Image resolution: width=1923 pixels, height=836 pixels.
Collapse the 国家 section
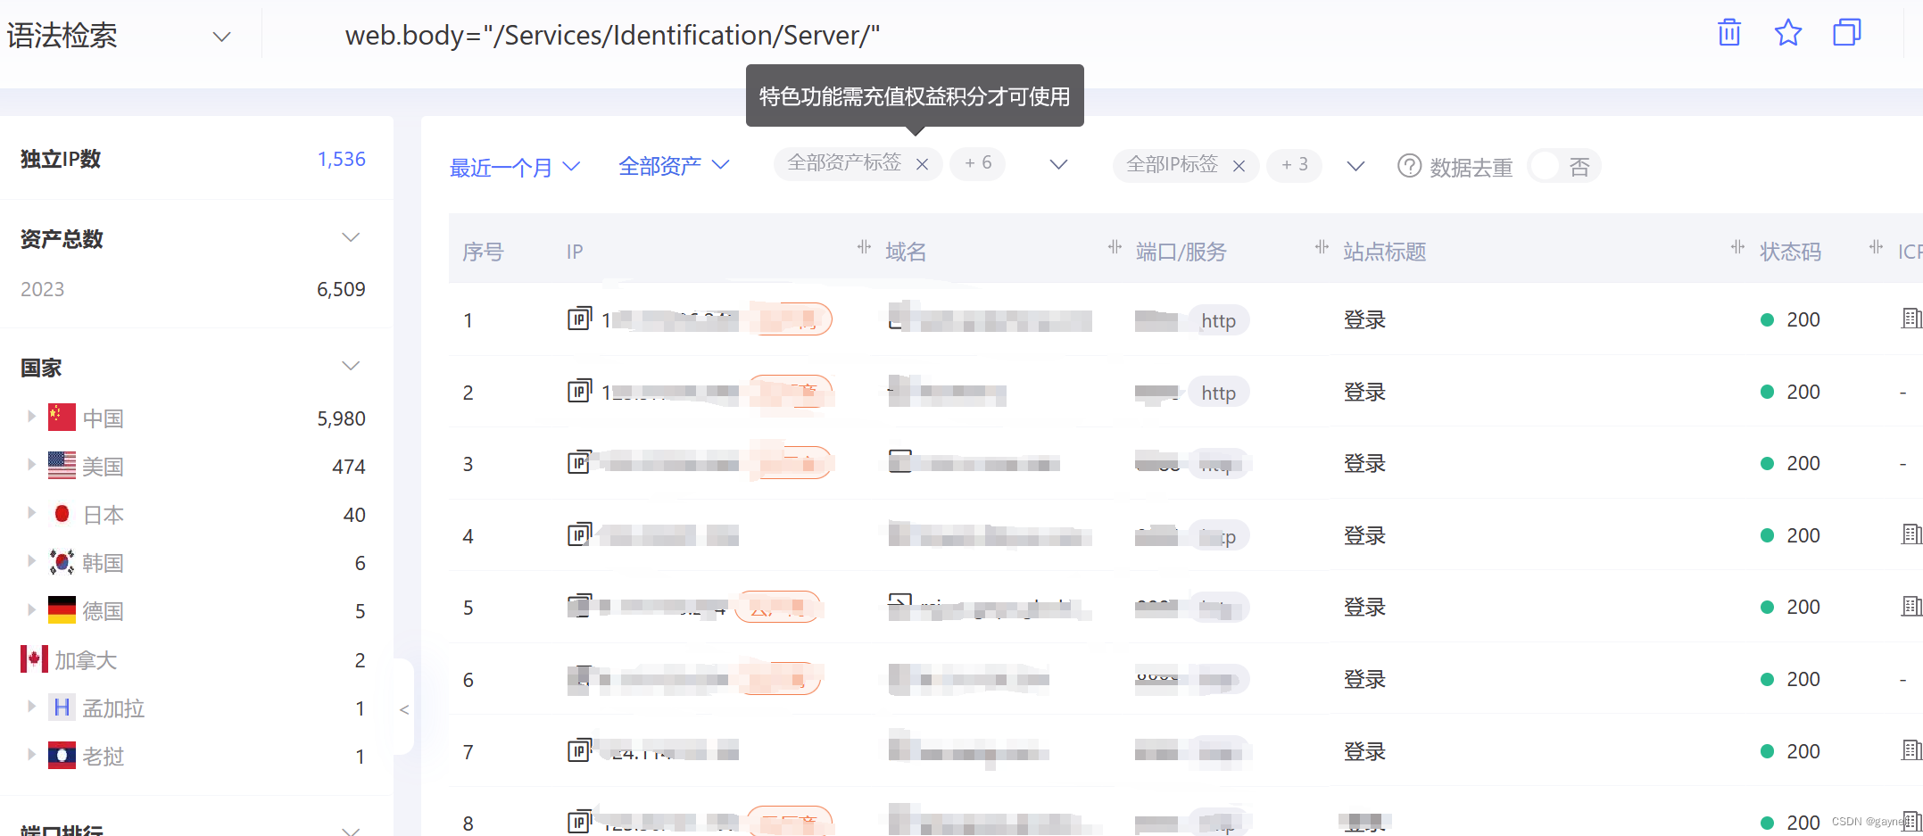(351, 366)
